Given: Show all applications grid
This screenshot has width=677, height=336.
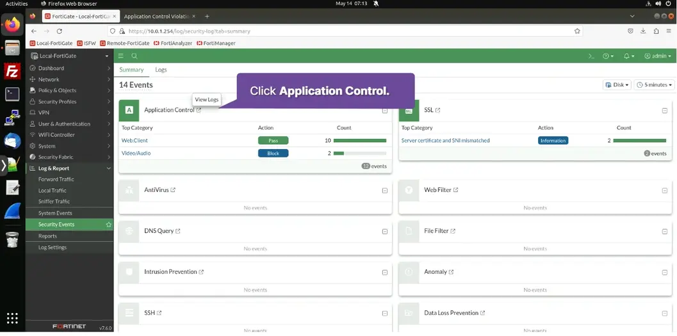Looking at the screenshot, I should pyautogui.click(x=13, y=318).
